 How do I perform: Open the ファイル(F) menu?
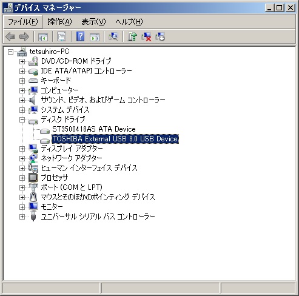(x=23, y=22)
